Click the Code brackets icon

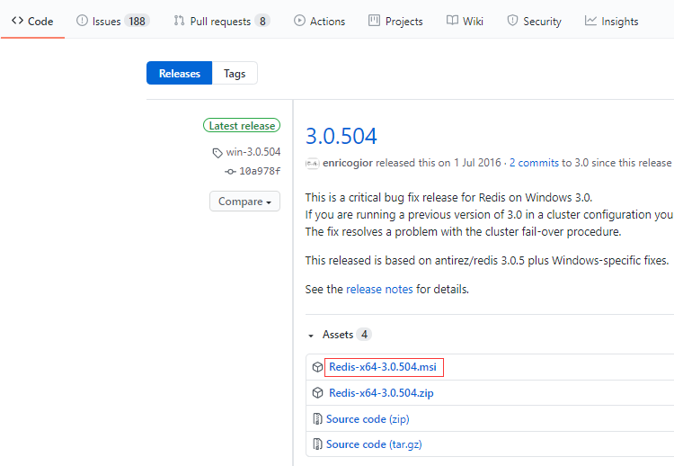(x=18, y=21)
